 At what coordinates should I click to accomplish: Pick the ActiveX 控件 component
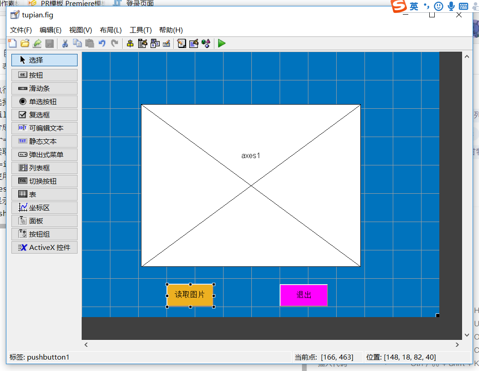pos(44,248)
